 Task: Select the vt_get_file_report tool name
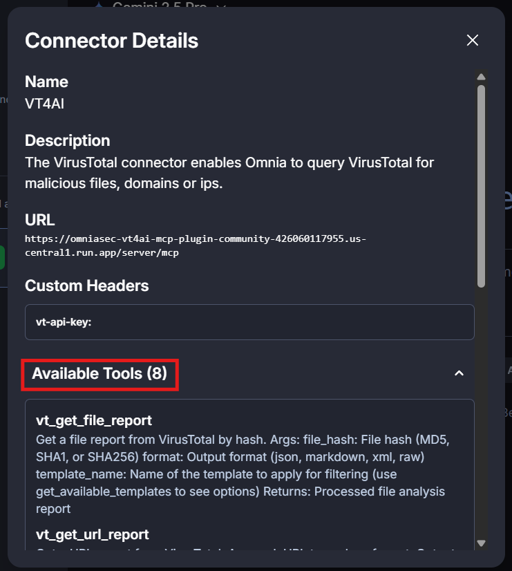click(94, 420)
